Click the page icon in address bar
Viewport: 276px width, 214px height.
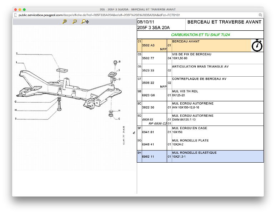(15, 15)
